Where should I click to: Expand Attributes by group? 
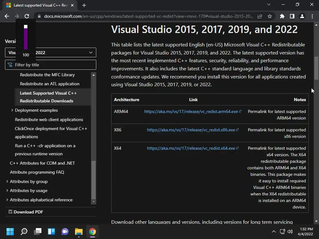click(x=7, y=181)
